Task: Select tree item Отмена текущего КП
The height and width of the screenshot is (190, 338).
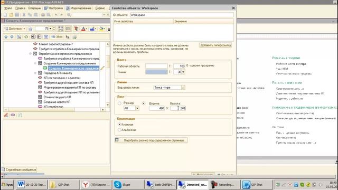Action: pyautogui.click(x=58, y=97)
